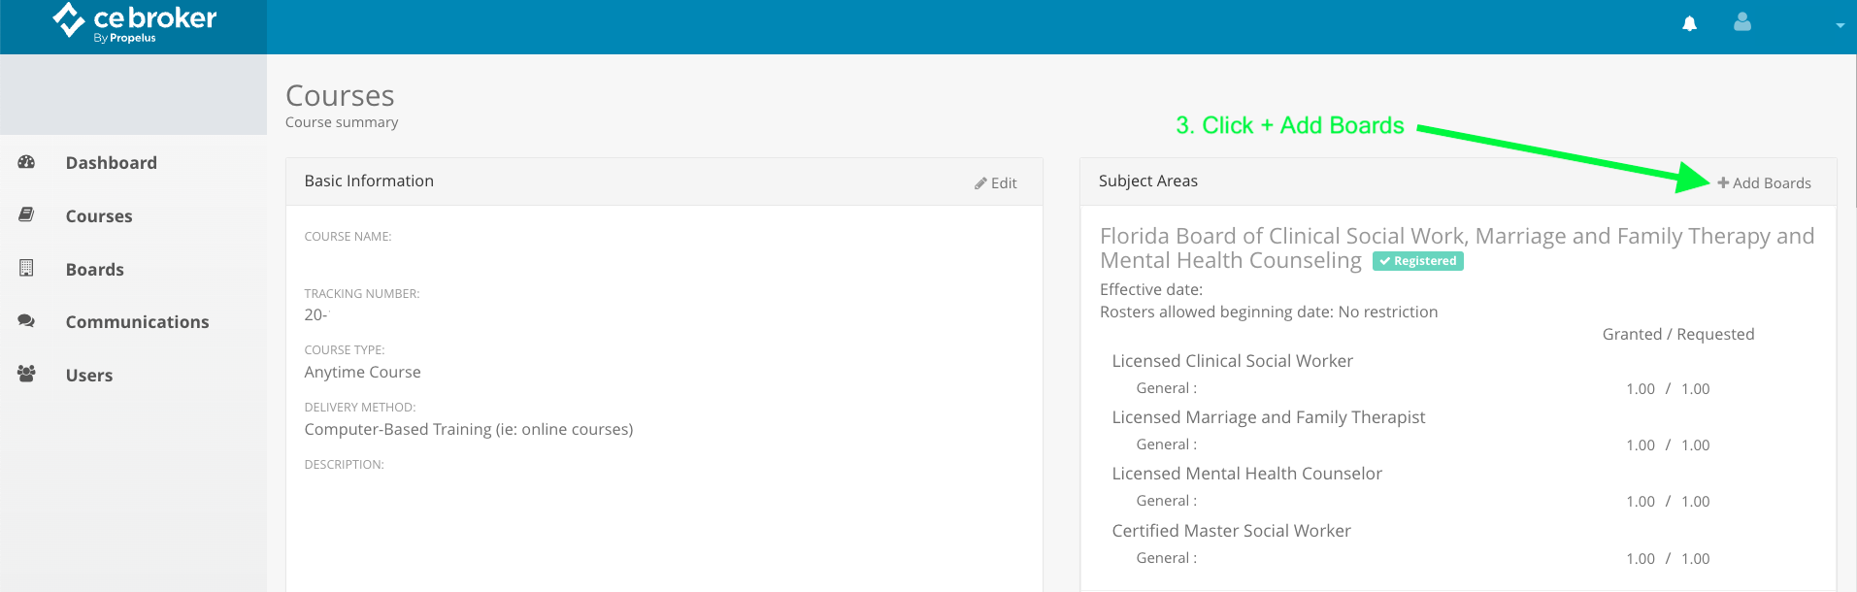Click the CE Broker logo

coord(134,22)
